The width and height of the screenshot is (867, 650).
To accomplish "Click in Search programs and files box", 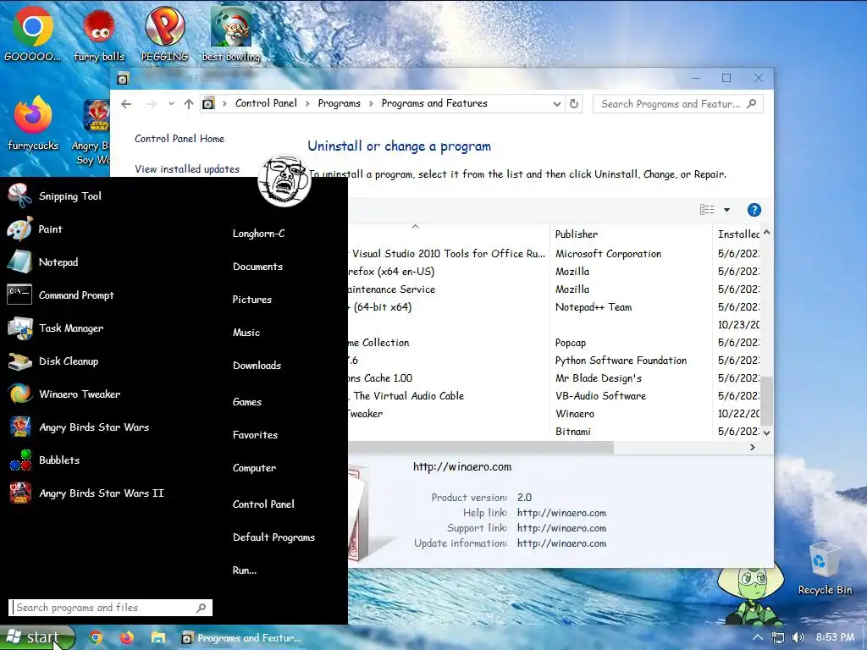I will (111, 608).
